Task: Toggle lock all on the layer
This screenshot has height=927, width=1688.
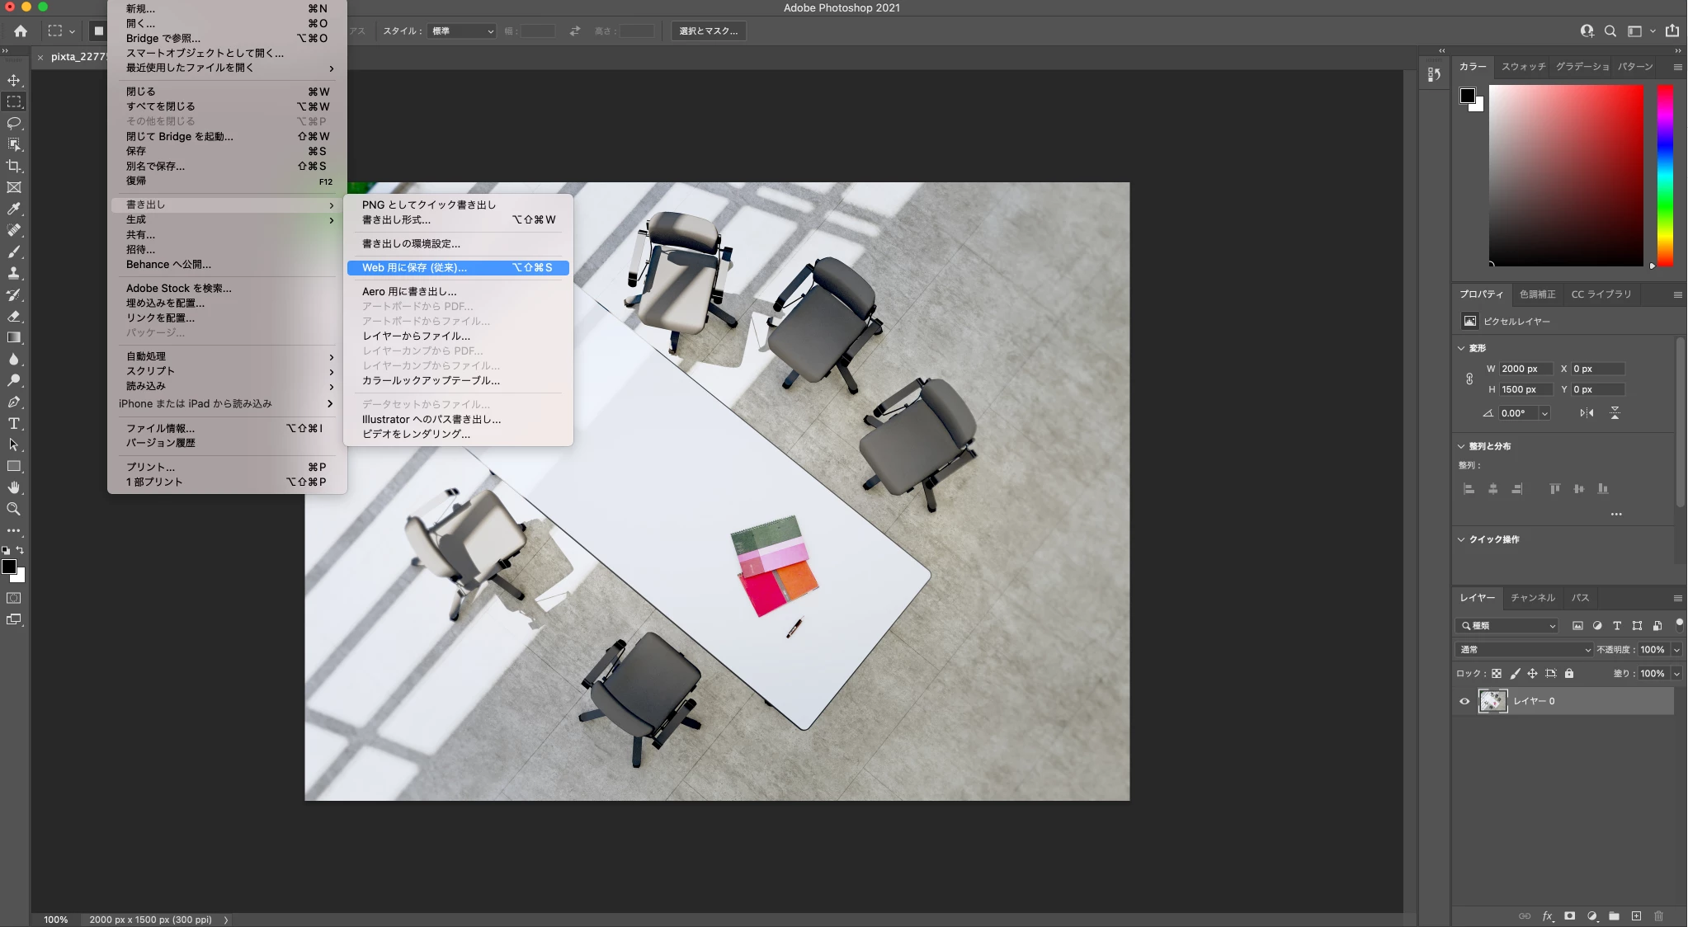Action: tap(1569, 673)
